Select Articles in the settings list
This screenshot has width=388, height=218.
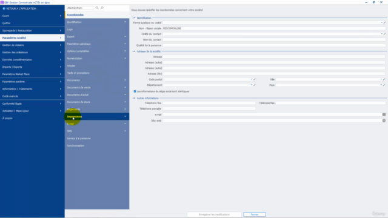(97, 66)
